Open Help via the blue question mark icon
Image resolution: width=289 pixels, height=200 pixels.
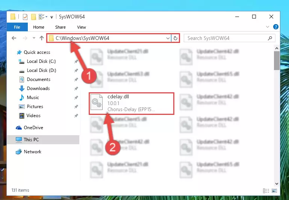click(276, 27)
